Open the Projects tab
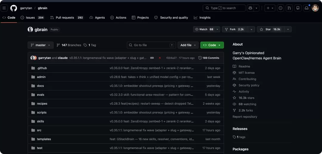 coord(140,18)
